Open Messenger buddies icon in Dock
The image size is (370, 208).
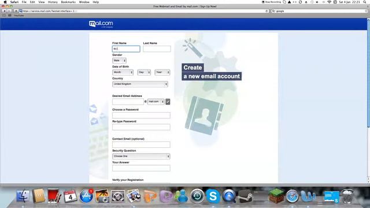182,196
